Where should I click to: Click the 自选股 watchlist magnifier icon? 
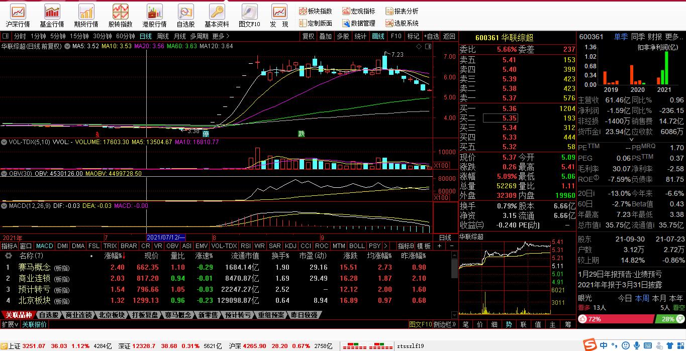pos(185,12)
